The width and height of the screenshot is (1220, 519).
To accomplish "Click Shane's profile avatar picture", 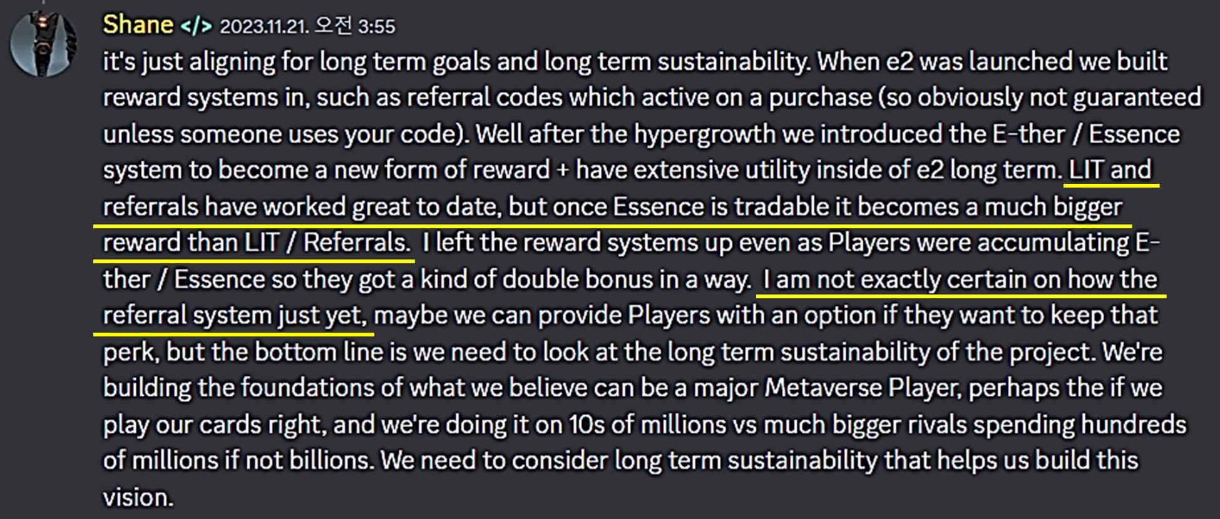I will [x=42, y=45].
